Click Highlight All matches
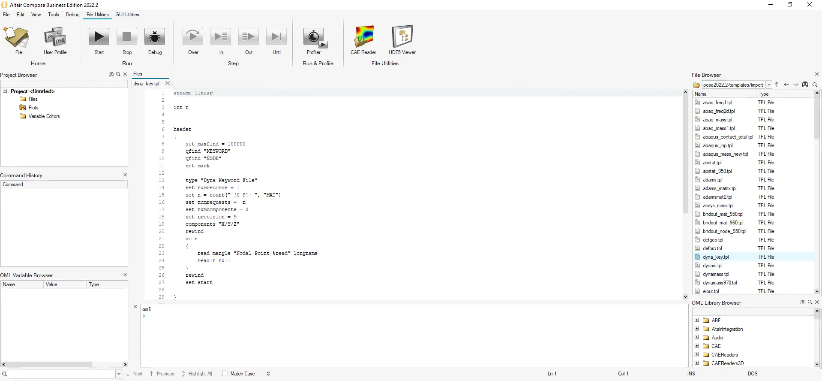The width and height of the screenshot is (822, 381). click(200, 374)
